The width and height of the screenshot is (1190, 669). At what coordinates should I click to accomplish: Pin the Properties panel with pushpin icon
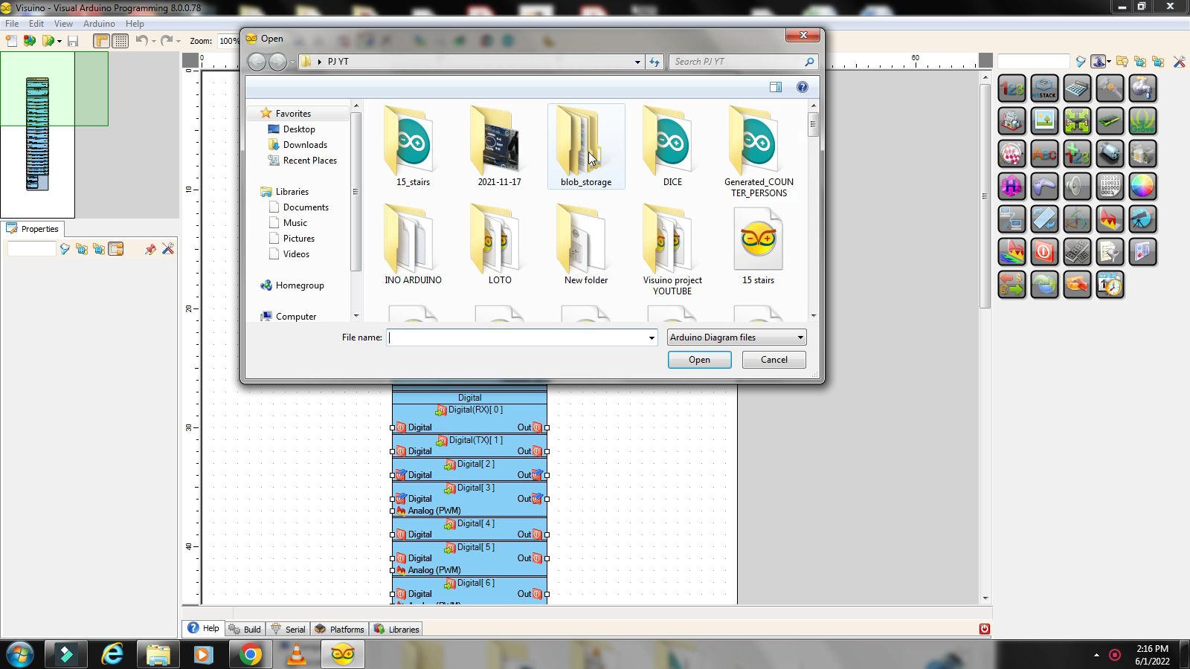click(150, 249)
